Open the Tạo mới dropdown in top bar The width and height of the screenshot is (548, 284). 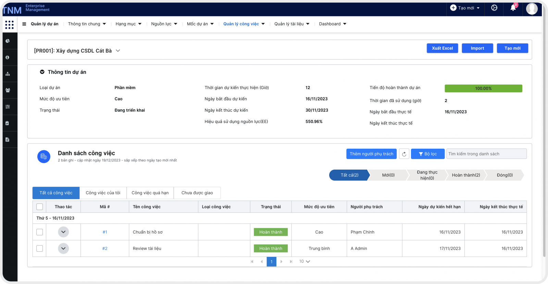[465, 8]
